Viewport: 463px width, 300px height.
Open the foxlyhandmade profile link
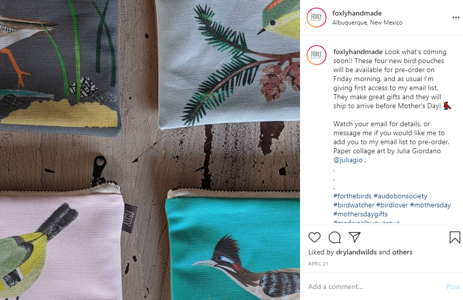coord(357,13)
